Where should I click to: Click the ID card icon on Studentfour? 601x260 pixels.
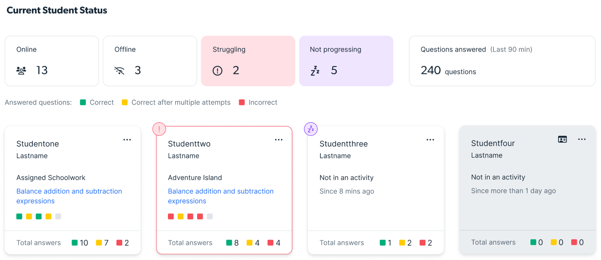tap(563, 140)
